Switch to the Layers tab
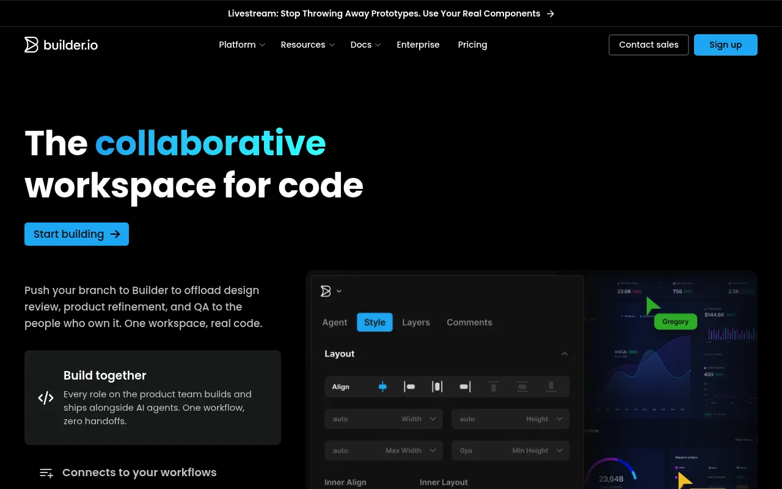Image resolution: width=782 pixels, height=489 pixels. click(416, 322)
